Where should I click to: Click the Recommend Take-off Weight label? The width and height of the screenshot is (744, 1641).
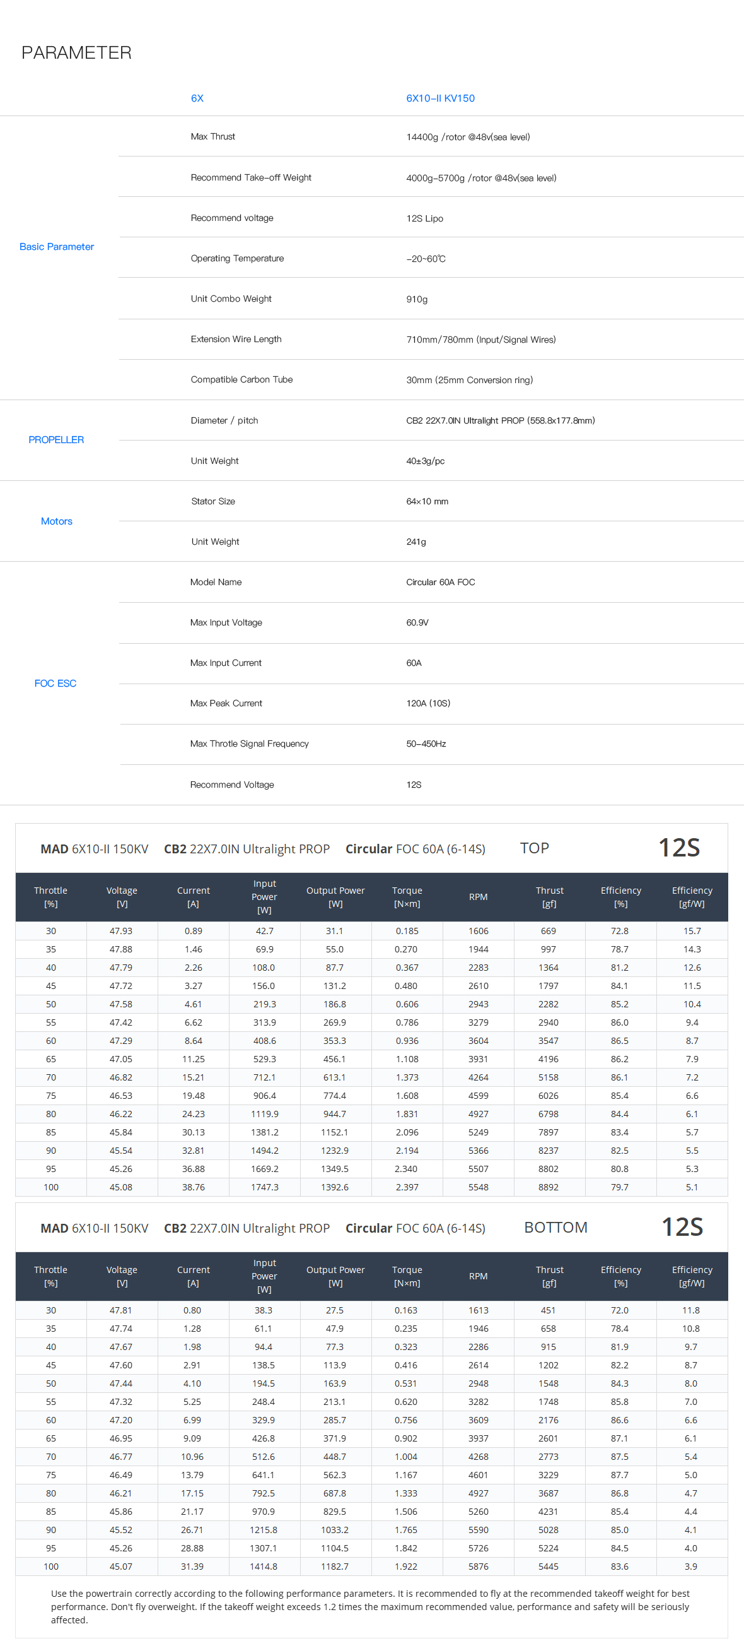pos(251,177)
